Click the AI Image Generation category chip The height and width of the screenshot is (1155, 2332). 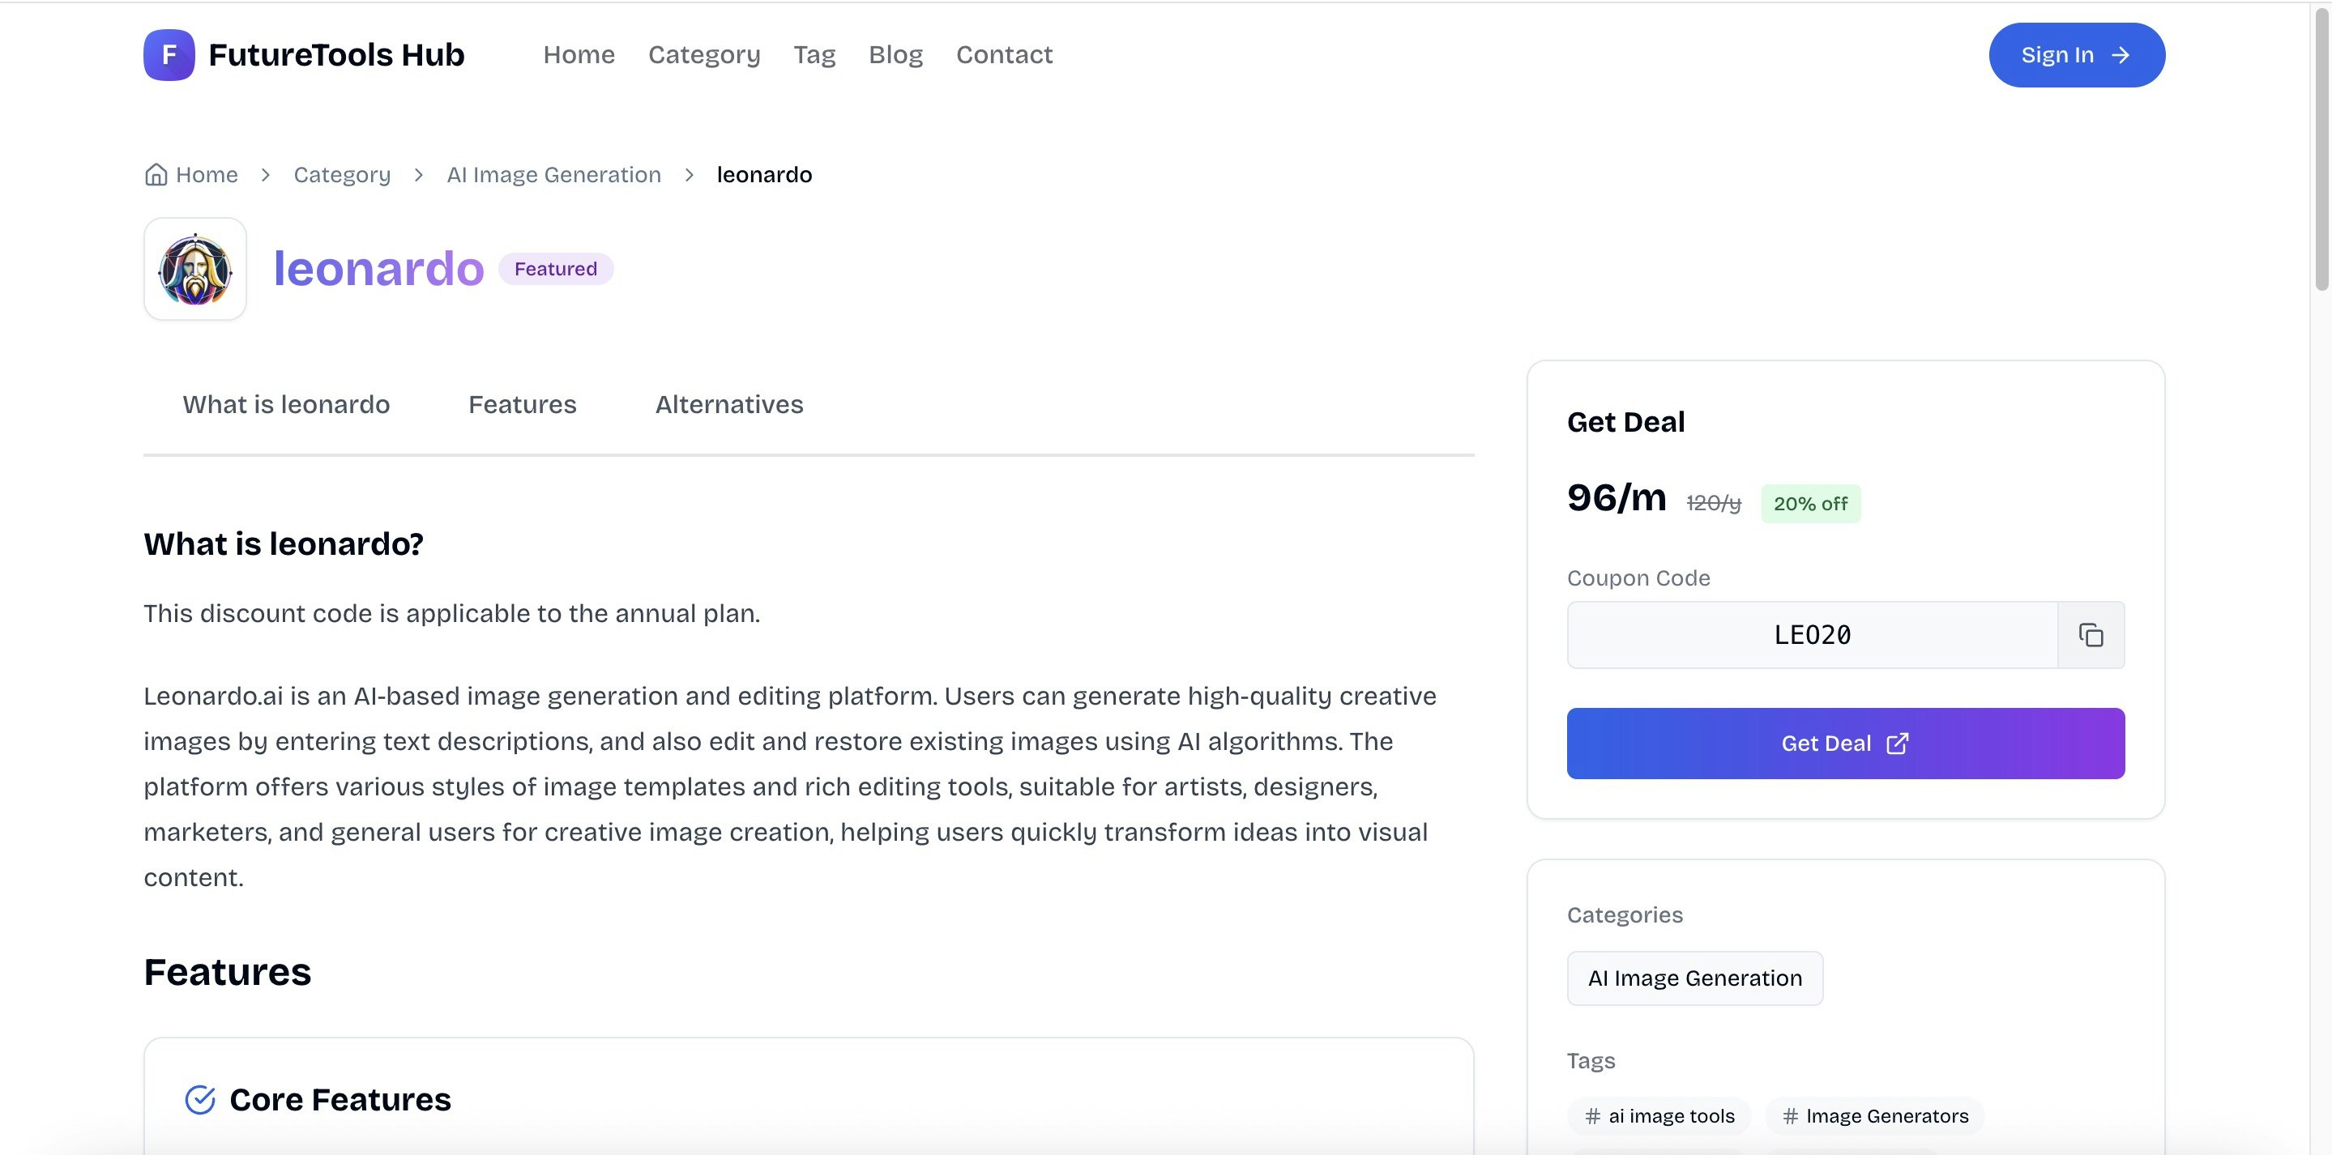[1693, 978]
